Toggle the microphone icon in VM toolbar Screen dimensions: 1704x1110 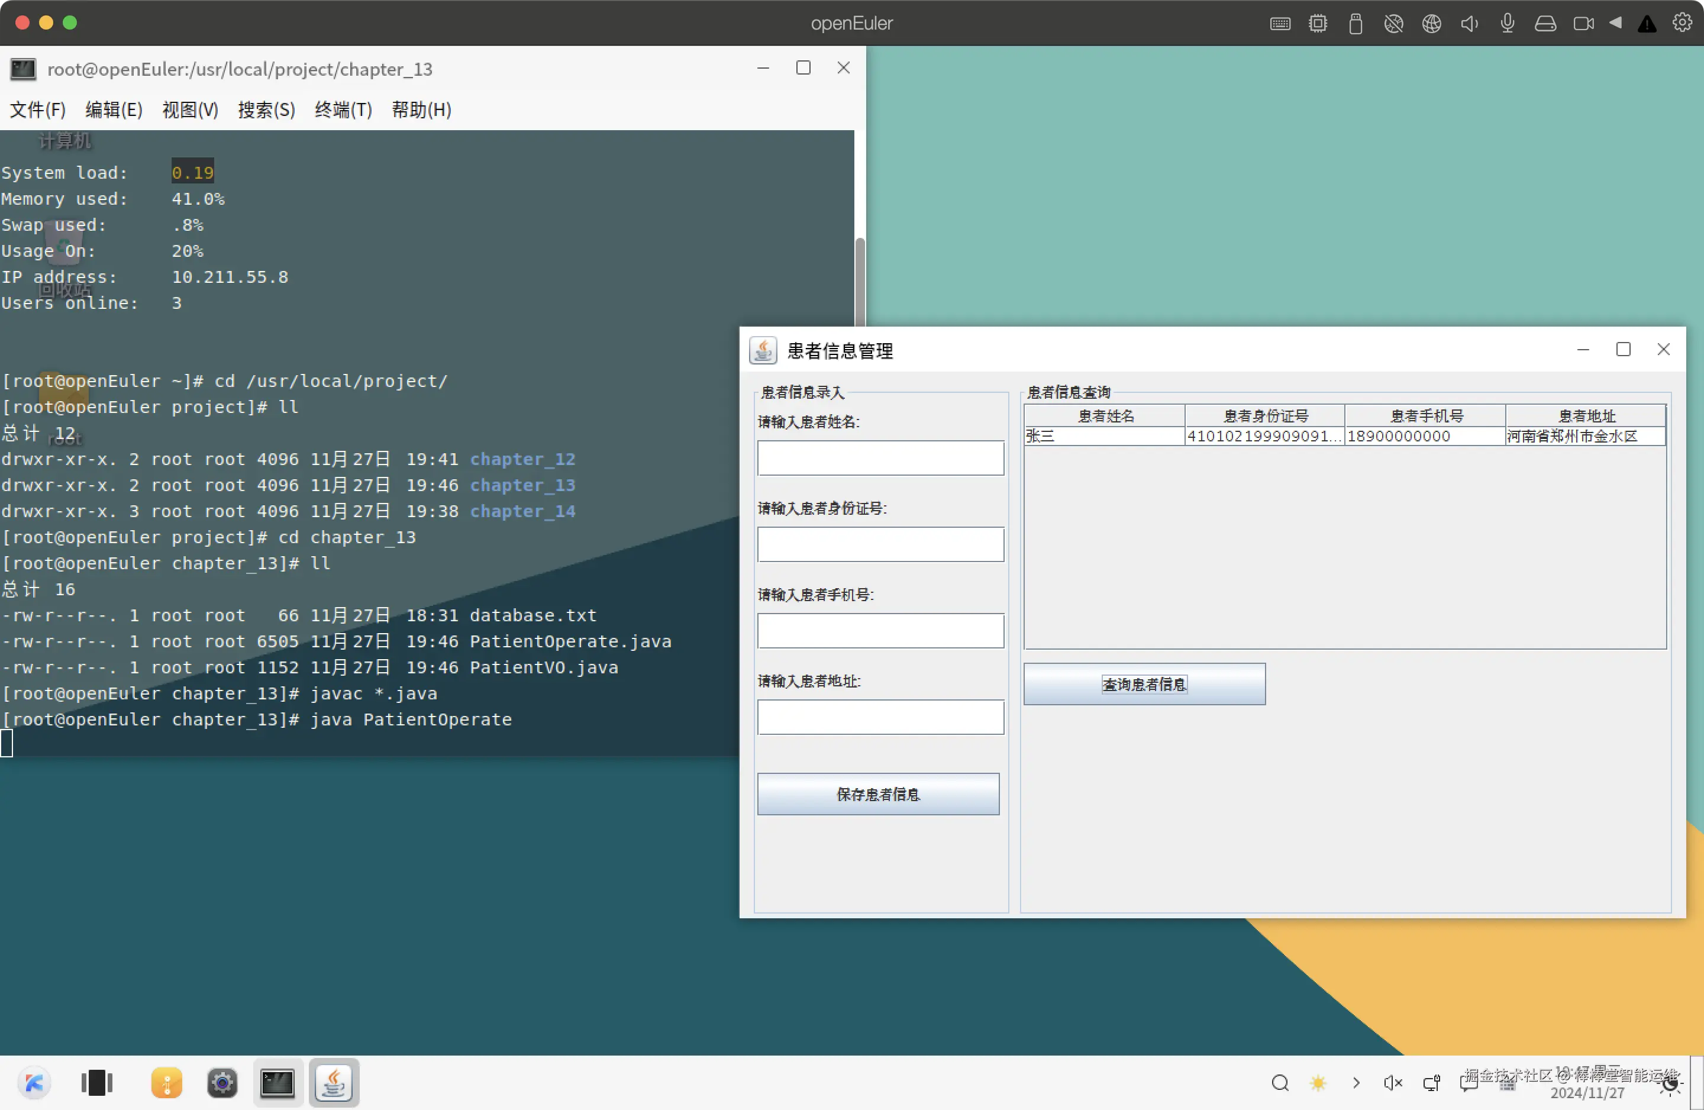pos(1507,24)
